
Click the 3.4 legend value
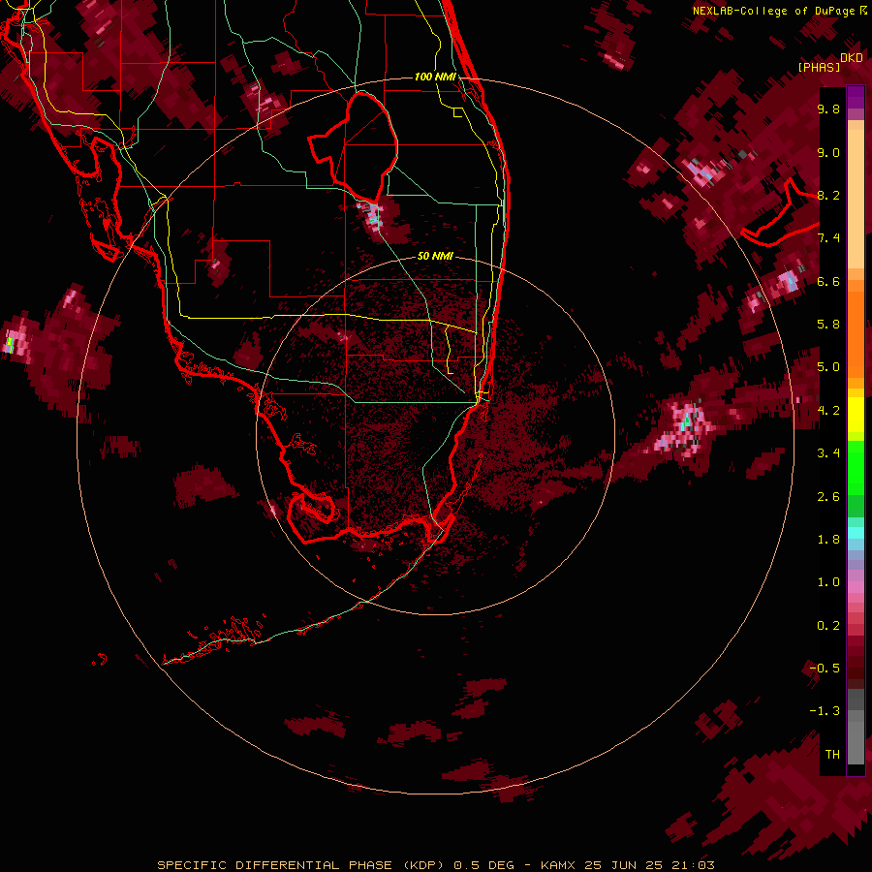828,453
